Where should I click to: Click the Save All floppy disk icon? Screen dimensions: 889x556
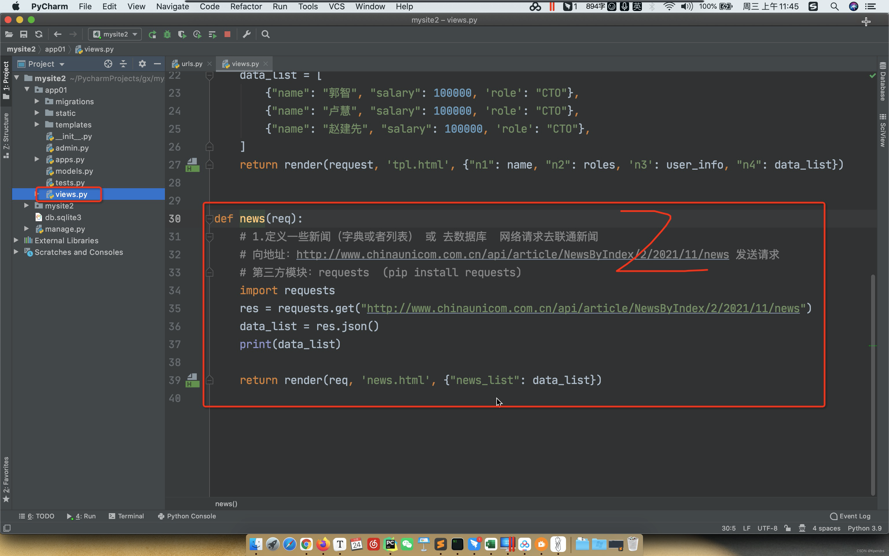23,34
